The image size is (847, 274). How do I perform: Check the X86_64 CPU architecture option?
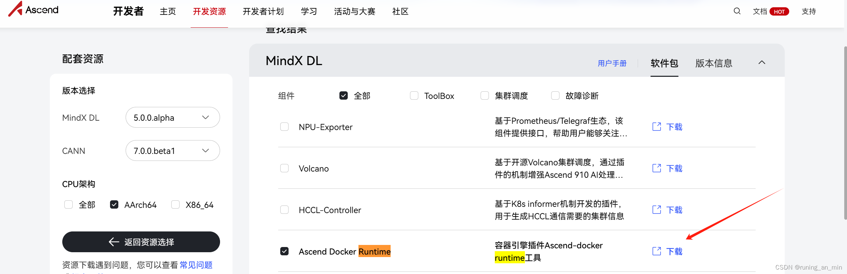tap(175, 204)
